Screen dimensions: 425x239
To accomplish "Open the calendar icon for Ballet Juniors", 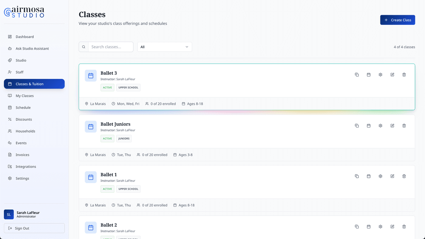I will point(368,125).
